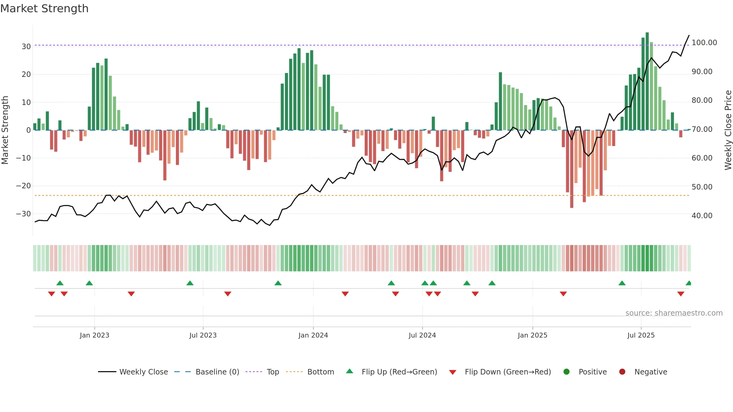Click the flip-up marker just before Jul 2025
The width and height of the screenshot is (733, 412).
click(x=622, y=283)
